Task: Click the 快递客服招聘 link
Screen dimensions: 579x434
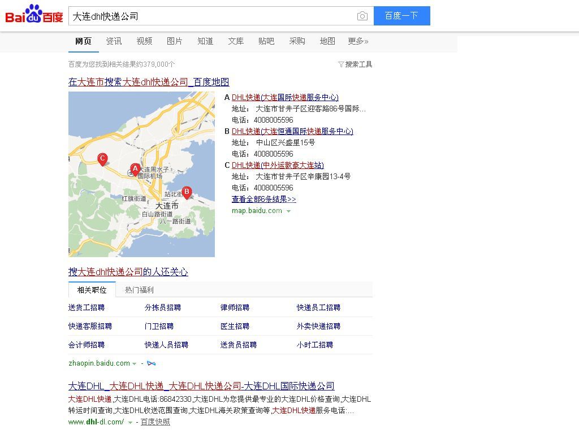Action: [x=90, y=326]
